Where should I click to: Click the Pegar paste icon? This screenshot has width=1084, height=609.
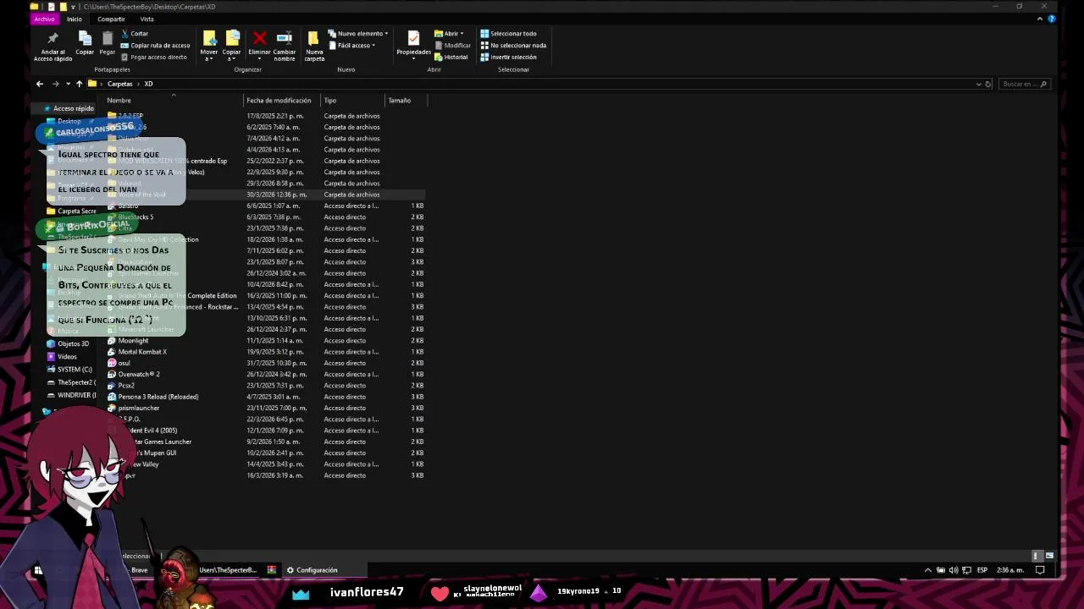(107, 38)
